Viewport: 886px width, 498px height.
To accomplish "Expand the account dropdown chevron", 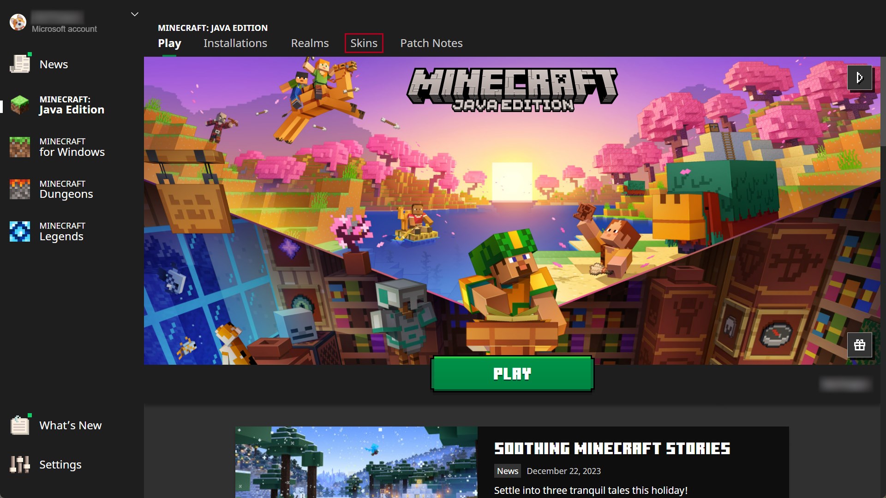I will pos(135,14).
